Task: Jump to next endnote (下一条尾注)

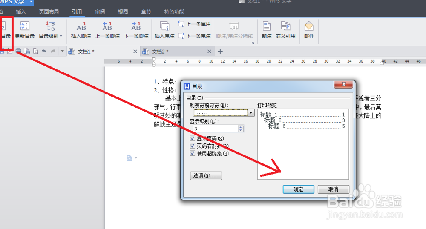Action: 195,36
